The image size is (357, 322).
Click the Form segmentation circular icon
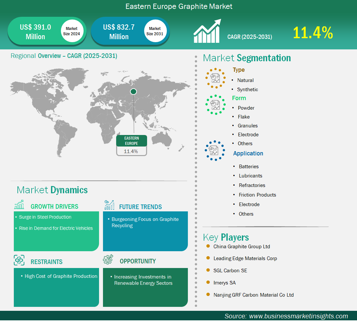coord(216,105)
